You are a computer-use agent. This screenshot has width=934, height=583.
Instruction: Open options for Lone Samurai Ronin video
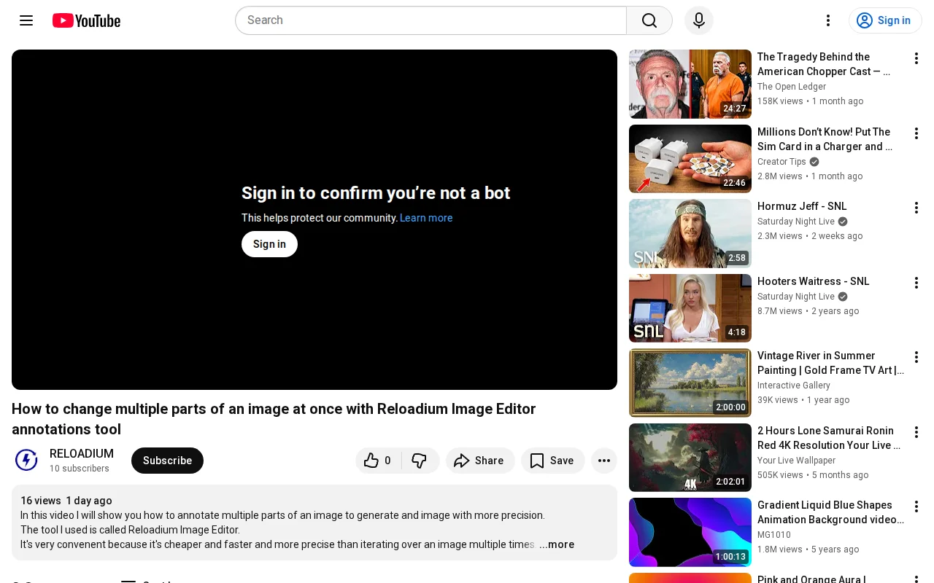pyautogui.click(x=916, y=432)
